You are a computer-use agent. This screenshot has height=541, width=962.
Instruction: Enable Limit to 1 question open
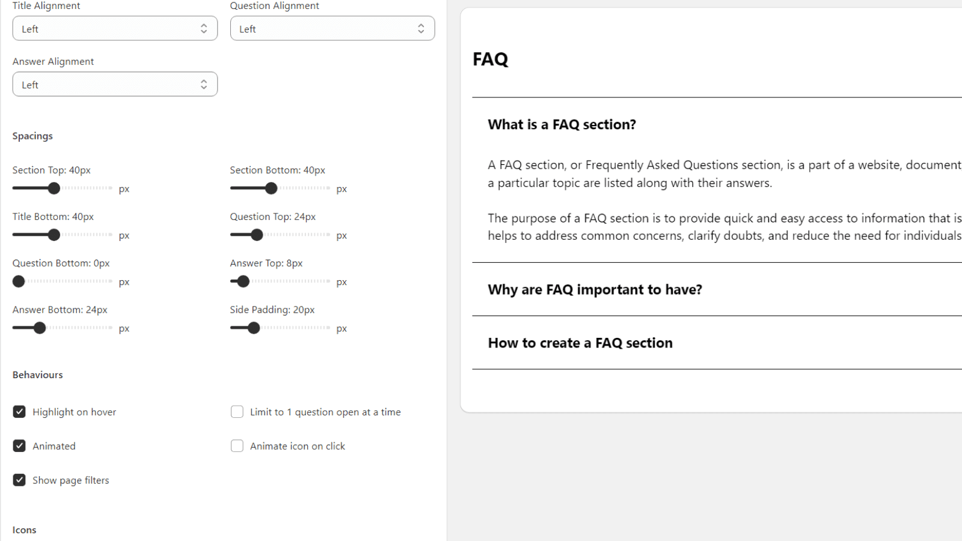click(x=237, y=412)
